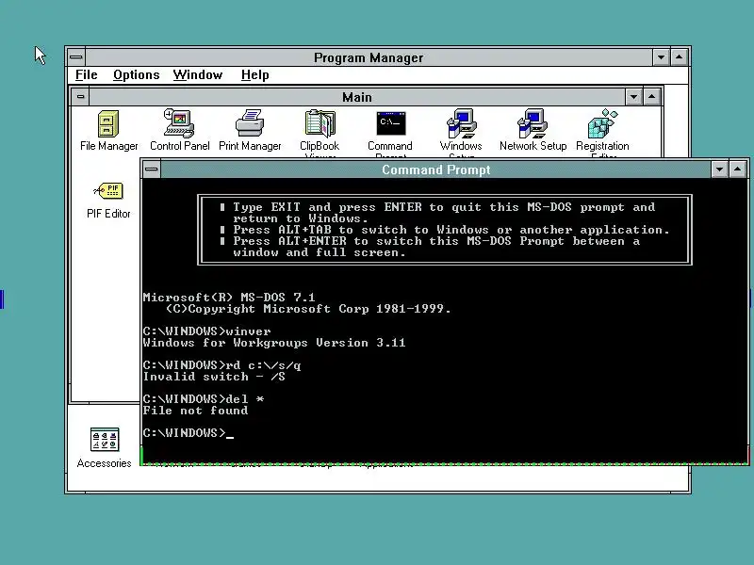Click the Main group title bar
Image resolution: width=754 pixels, height=565 pixels.
[x=357, y=97]
